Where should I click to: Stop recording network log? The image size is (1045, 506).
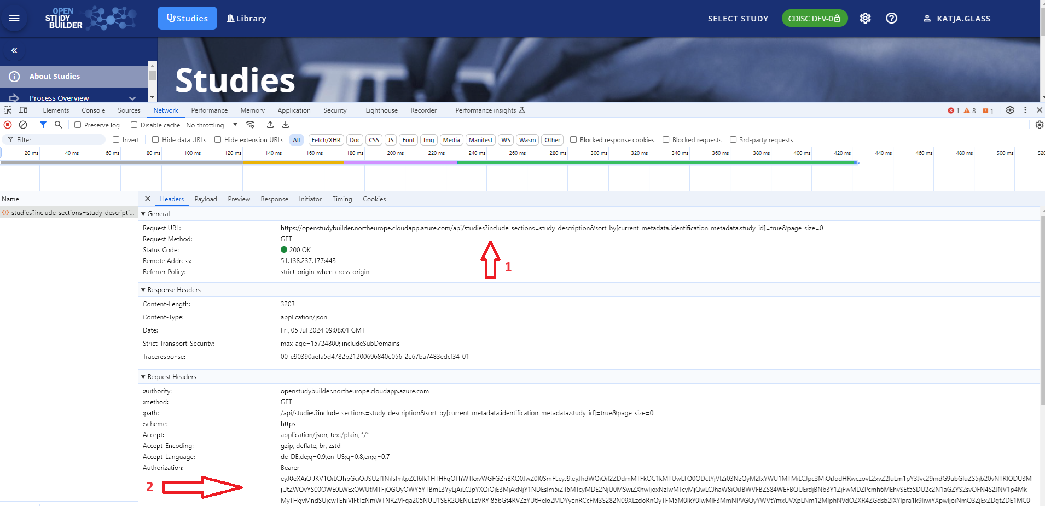point(8,125)
